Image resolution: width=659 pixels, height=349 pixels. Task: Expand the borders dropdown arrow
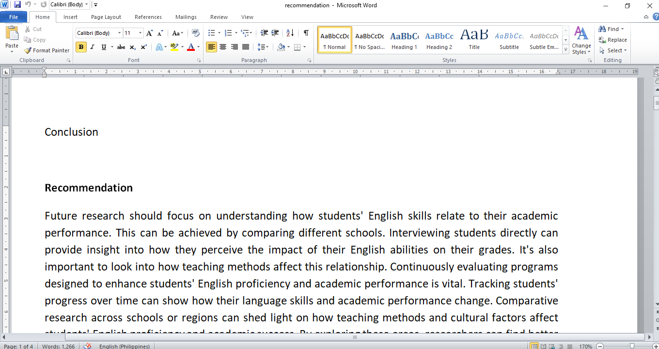click(304, 47)
